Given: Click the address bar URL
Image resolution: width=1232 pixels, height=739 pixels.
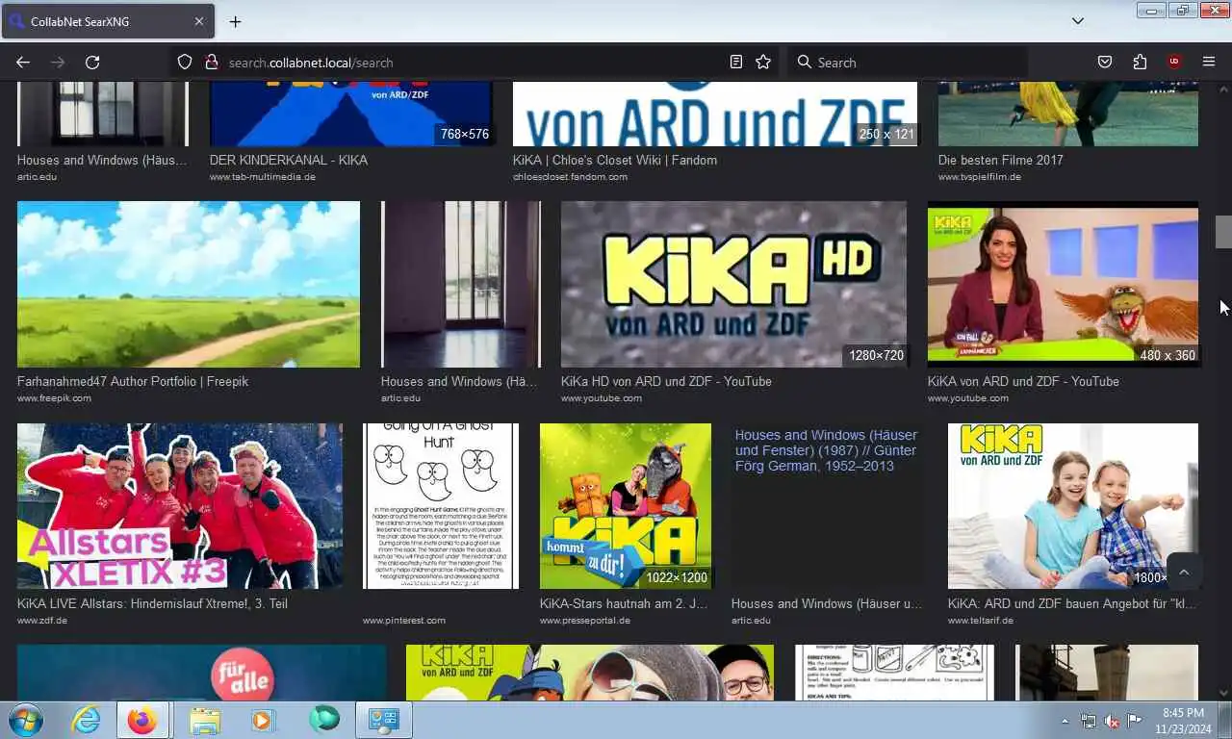Looking at the screenshot, I should tap(311, 63).
